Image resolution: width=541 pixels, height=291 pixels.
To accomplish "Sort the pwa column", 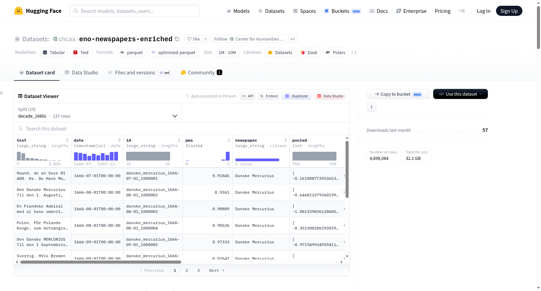I will pyautogui.click(x=229, y=140).
